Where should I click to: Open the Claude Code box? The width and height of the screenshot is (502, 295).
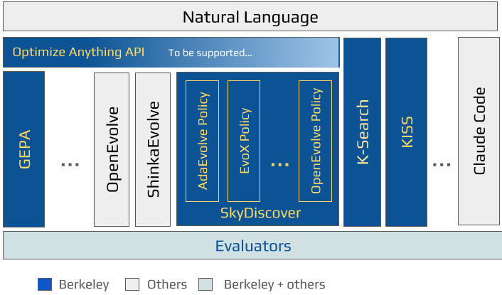coord(479,131)
